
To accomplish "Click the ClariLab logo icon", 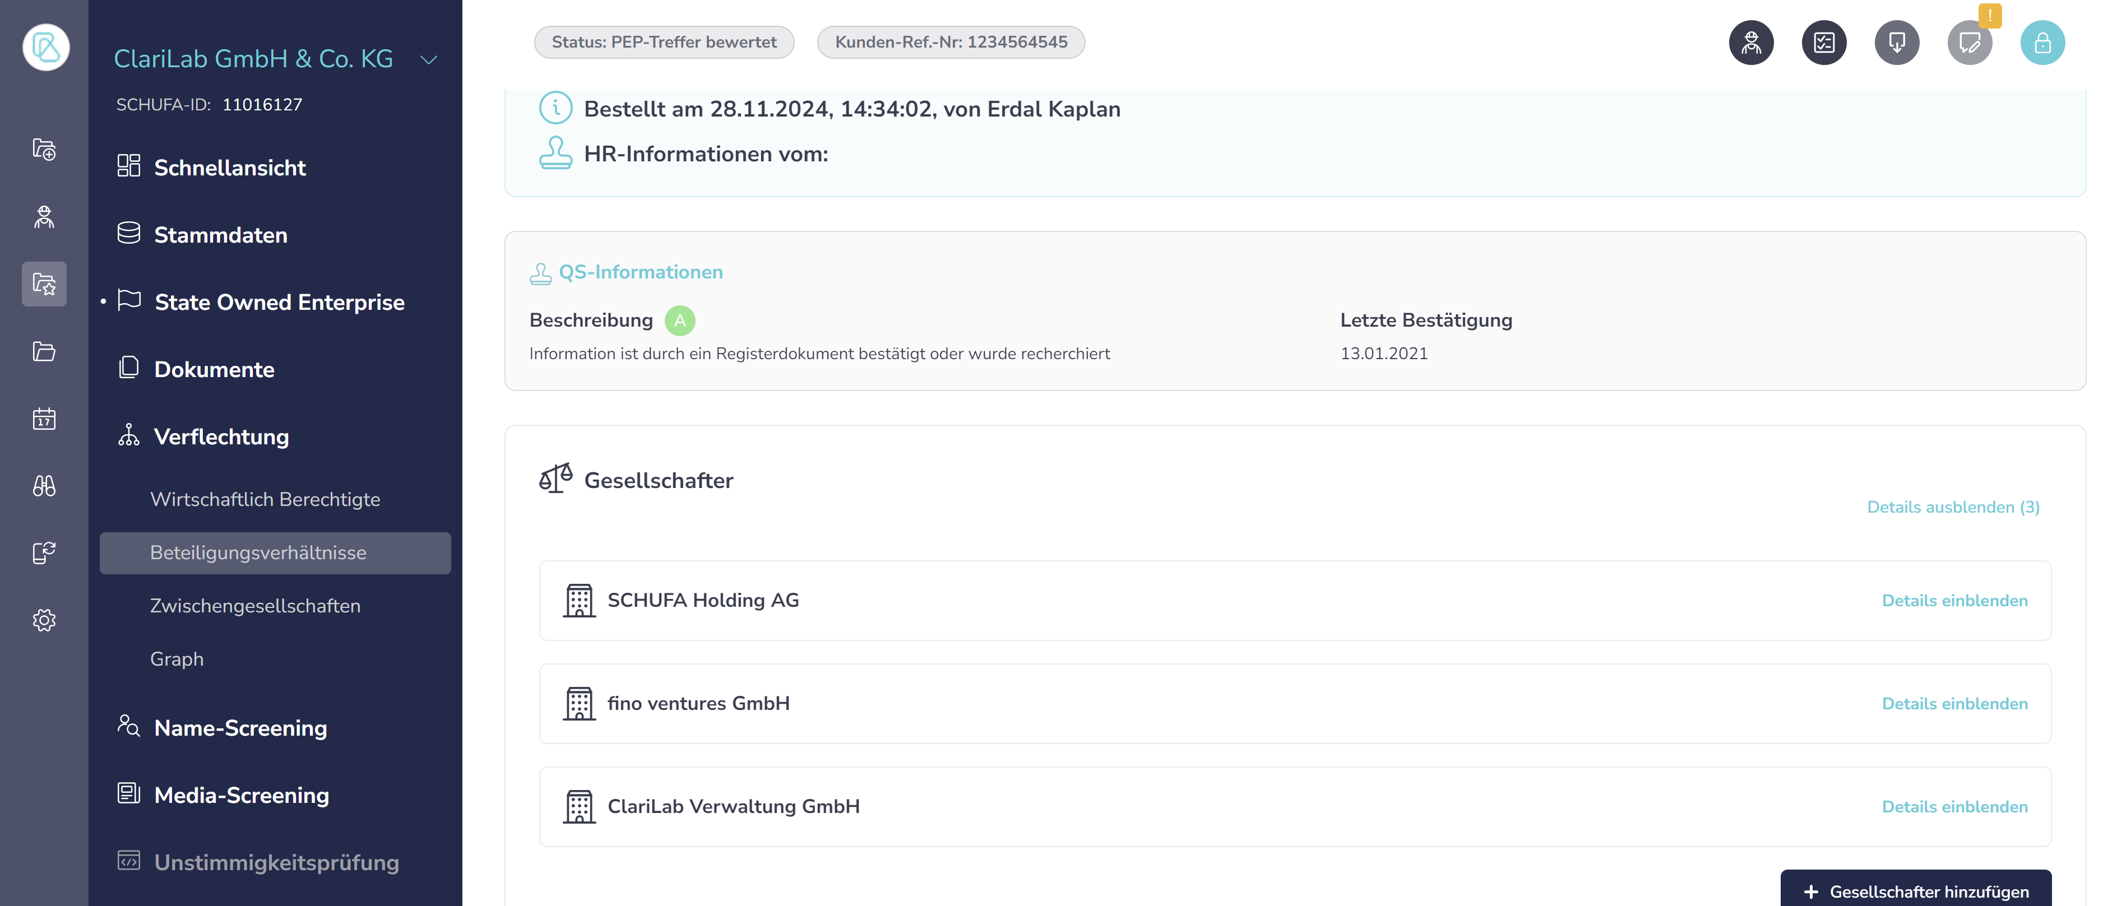I will 46,47.
